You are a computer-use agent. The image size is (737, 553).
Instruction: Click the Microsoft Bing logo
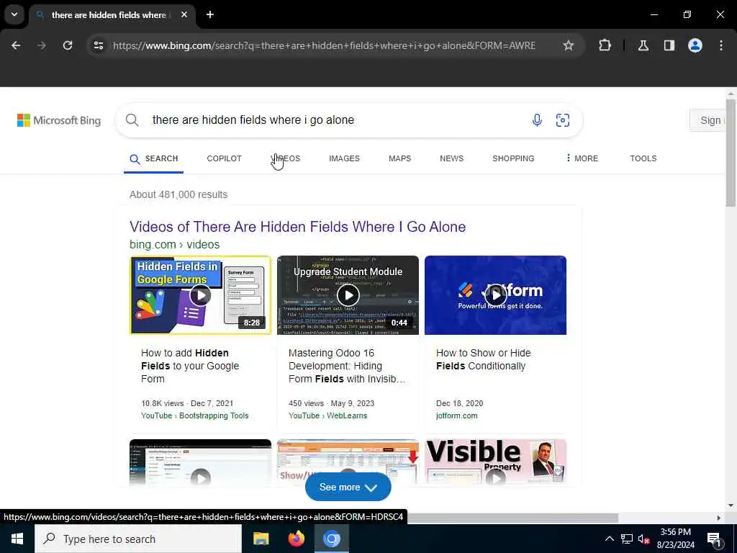pos(59,120)
